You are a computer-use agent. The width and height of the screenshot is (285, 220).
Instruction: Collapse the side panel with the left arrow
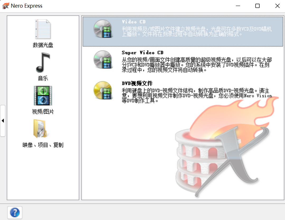pyautogui.click(x=3, y=121)
